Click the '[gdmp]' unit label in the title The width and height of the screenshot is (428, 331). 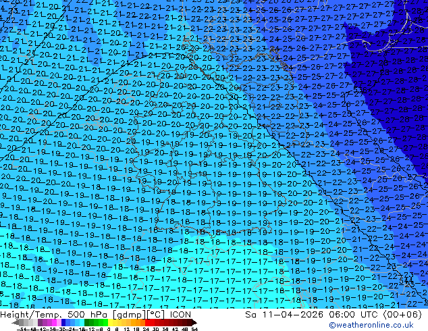[130, 315]
